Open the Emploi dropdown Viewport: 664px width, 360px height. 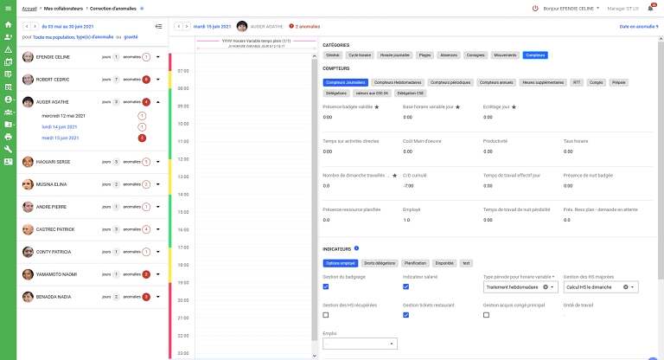coord(360,344)
